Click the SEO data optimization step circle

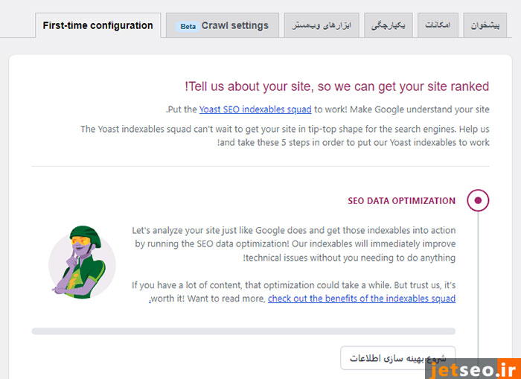[x=478, y=200]
